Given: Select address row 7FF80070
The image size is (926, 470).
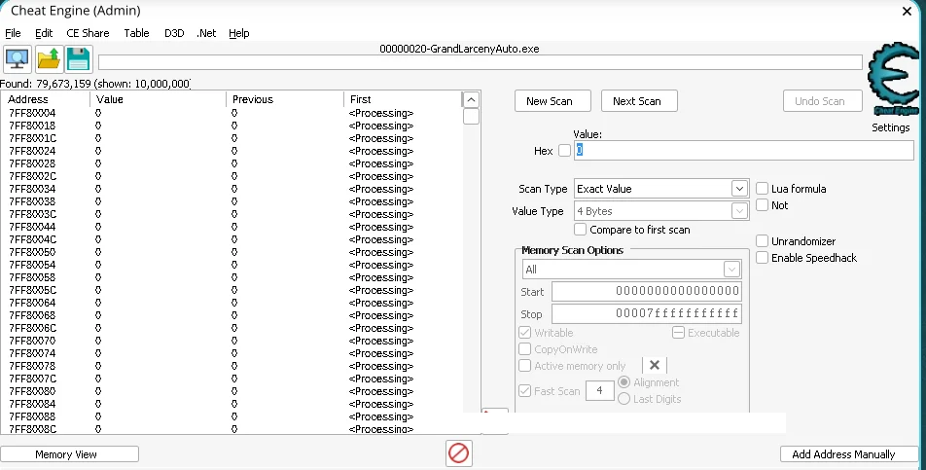Looking at the screenshot, I should coord(232,341).
